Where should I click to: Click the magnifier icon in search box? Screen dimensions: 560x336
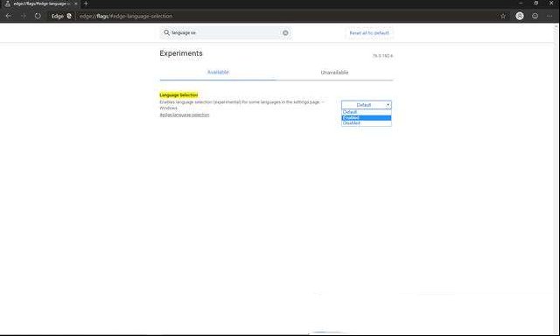pos(166,32)
